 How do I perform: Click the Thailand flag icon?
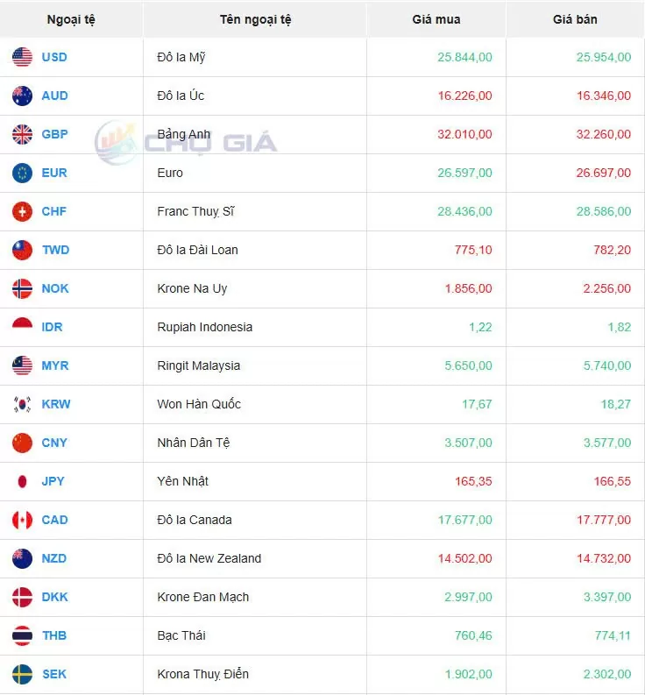[x=22, y=636]
